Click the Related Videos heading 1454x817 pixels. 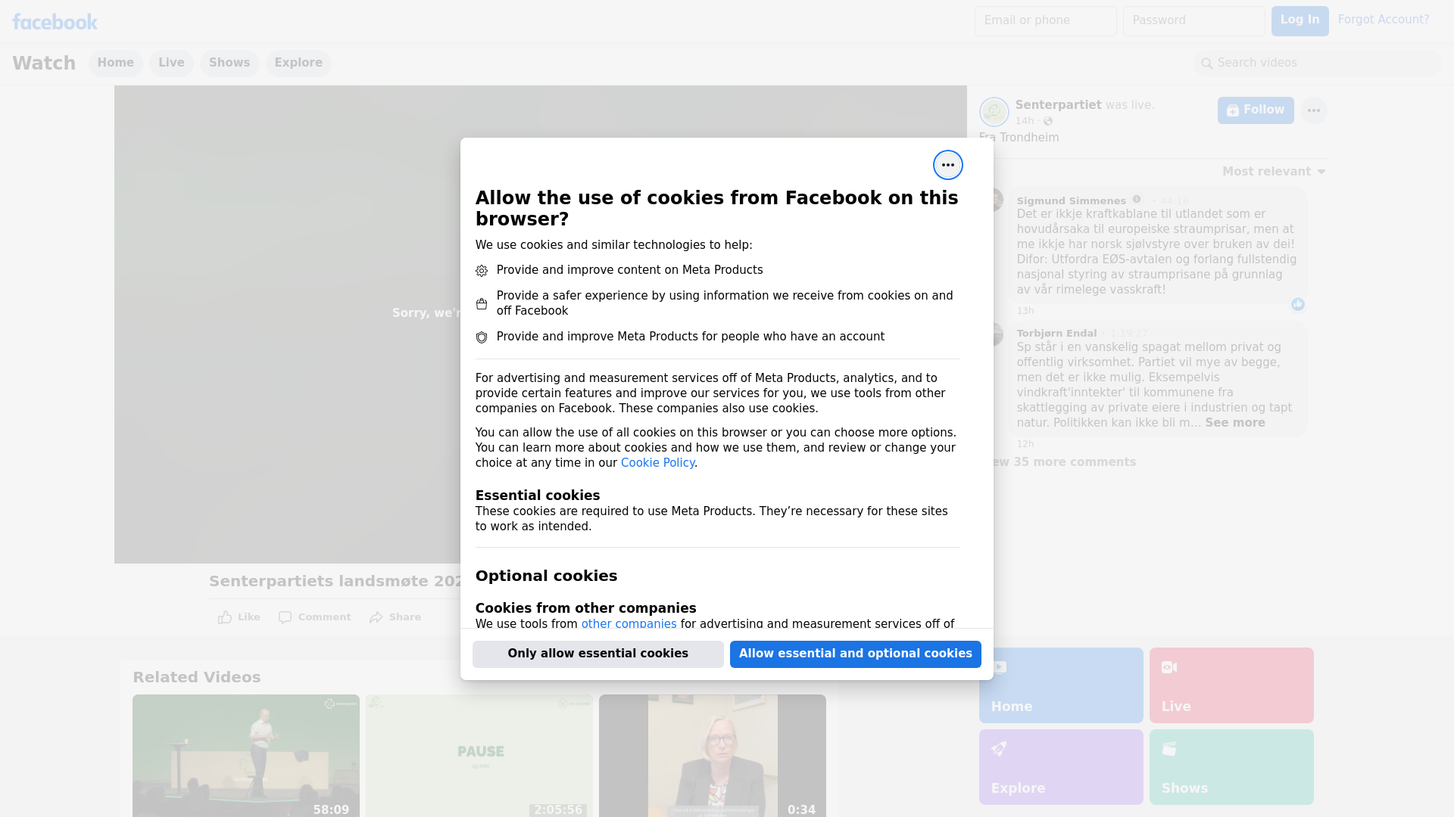[196, 678]
